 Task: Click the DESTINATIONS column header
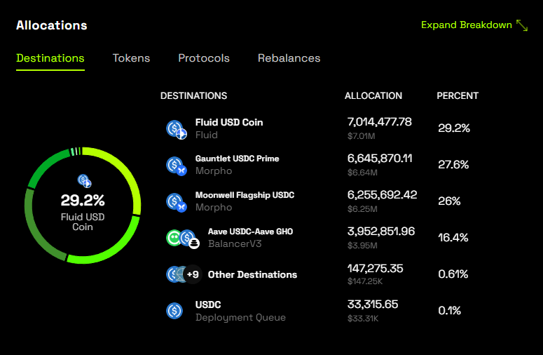pyautogui.click(x=193, y=95)
